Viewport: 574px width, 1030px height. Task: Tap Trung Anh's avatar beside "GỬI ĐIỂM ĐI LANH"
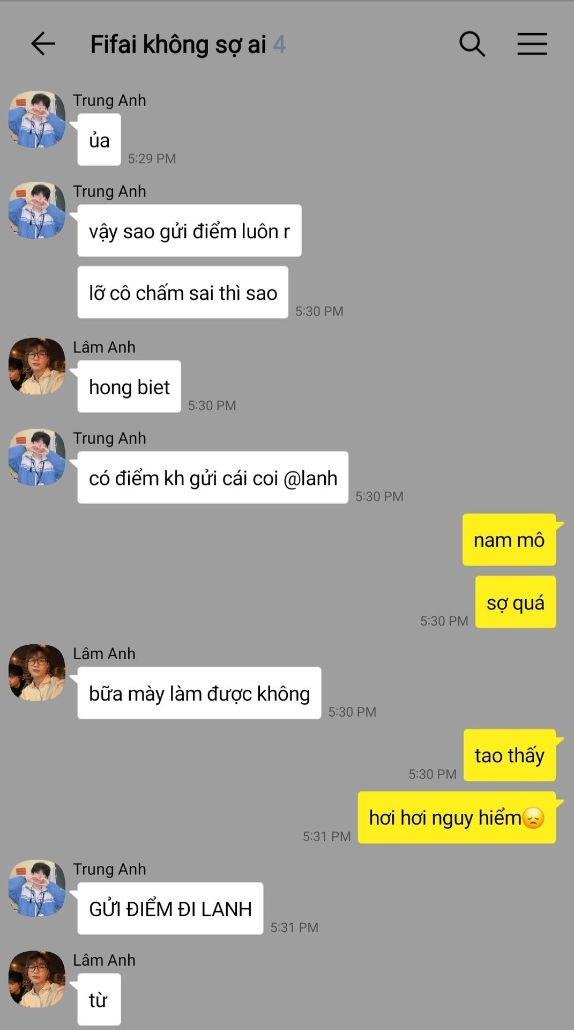pos(37,888)
